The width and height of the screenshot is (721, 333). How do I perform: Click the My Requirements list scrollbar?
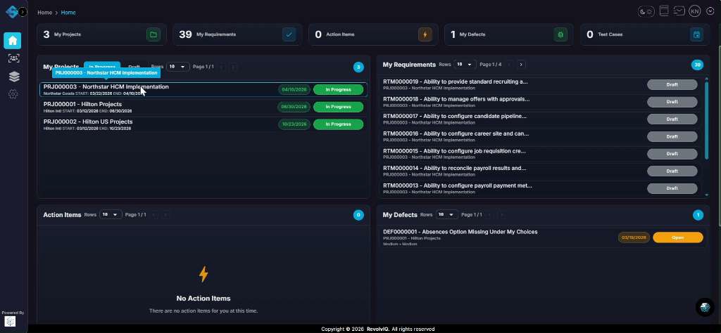pos(707,120)
